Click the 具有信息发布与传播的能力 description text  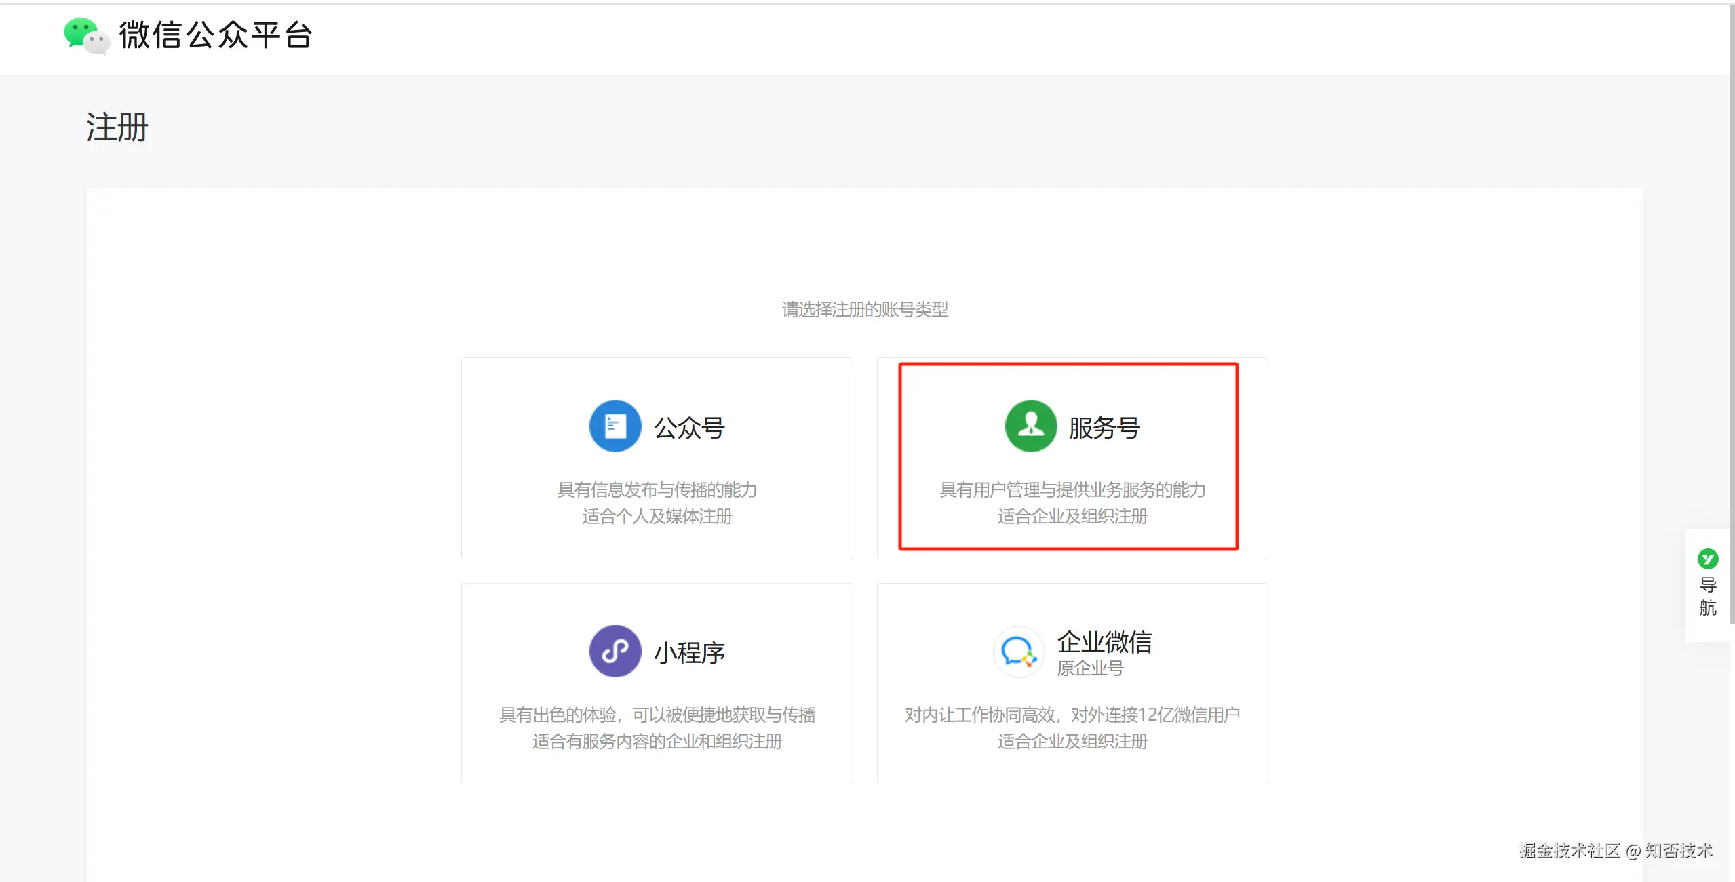coord(657,489)
